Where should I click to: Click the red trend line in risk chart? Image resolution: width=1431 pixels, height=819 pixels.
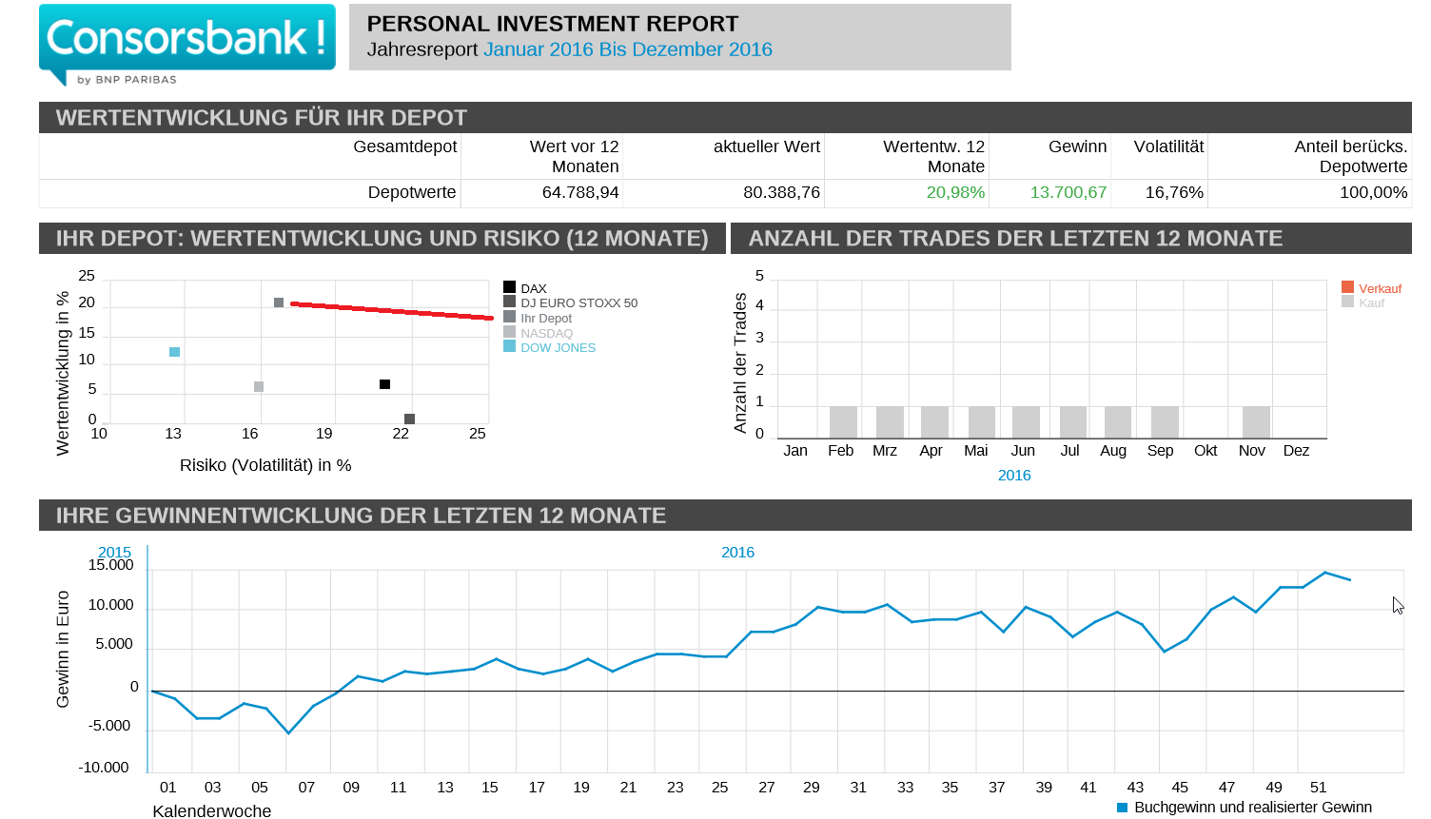click(x=392, y=310)
